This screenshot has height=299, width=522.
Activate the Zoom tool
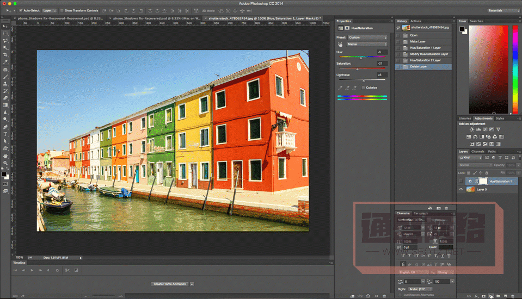click(x=5, y=163)
